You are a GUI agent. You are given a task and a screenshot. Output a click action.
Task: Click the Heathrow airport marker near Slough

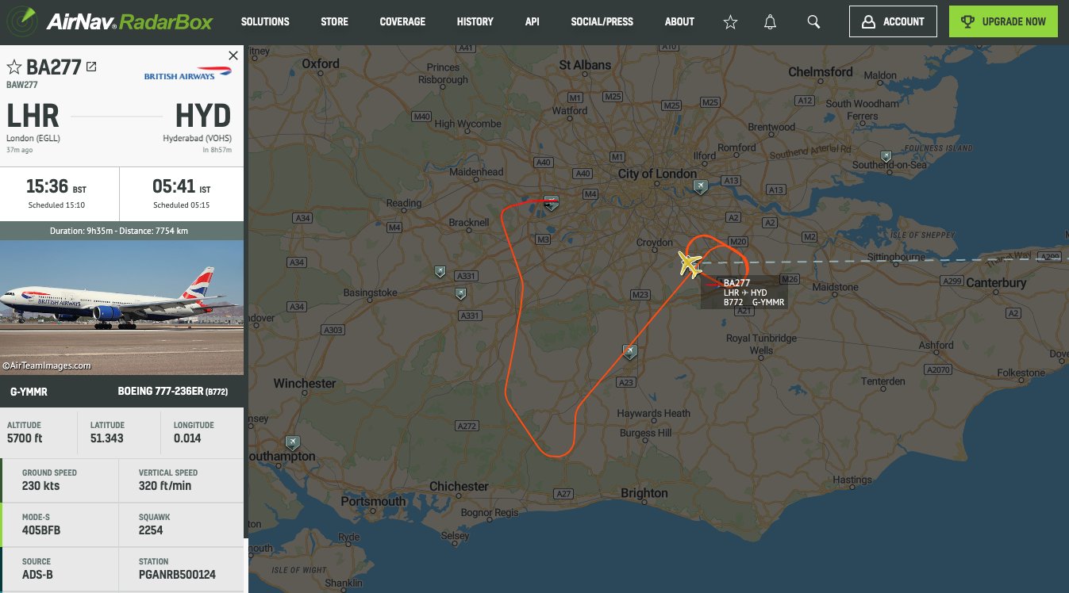pos(551,202)
